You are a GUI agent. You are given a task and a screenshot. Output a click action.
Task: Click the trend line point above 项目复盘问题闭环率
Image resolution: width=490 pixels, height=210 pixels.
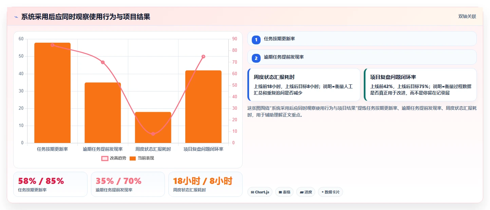pos(203,57)
